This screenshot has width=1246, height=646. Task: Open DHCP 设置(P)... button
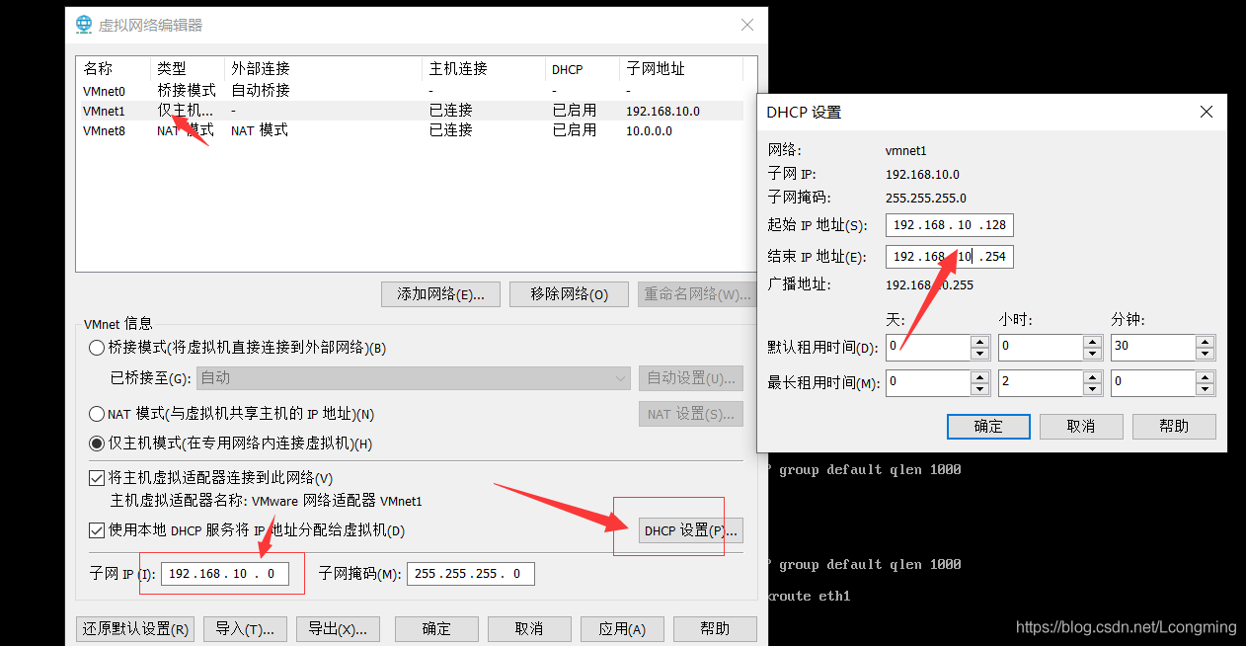pos(691,530)
